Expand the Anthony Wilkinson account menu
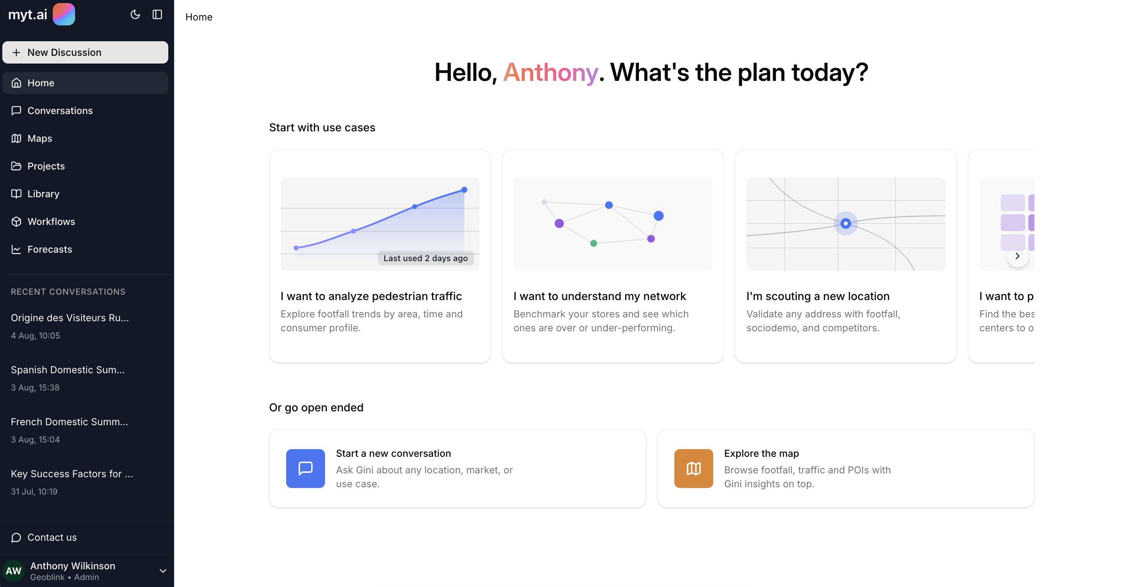Viewport: 1123px width, 587px height. point(163,571)
